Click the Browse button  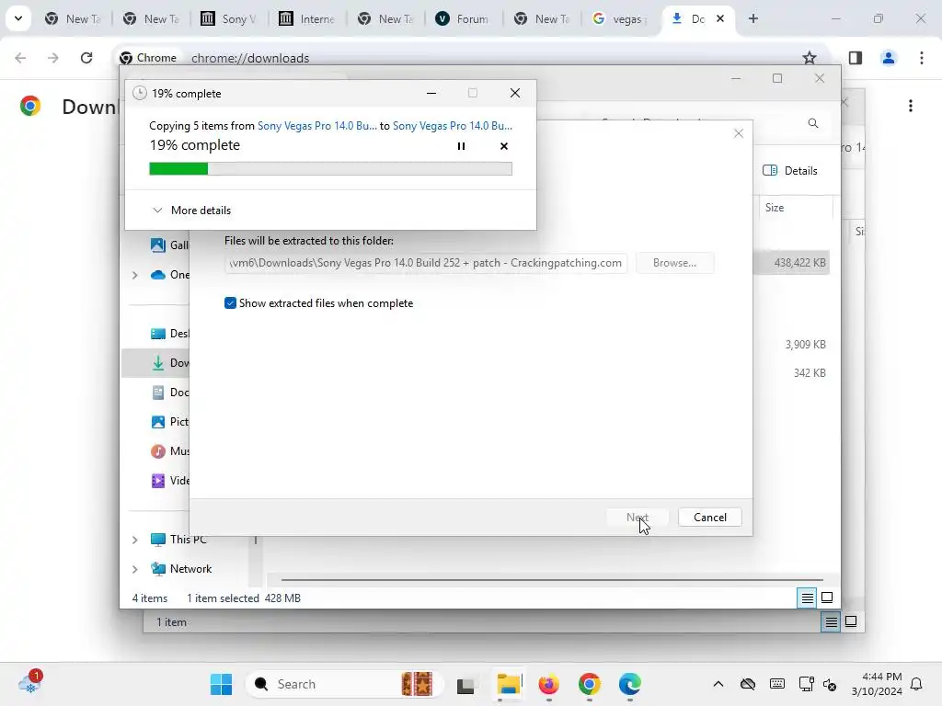coord(674,263)
